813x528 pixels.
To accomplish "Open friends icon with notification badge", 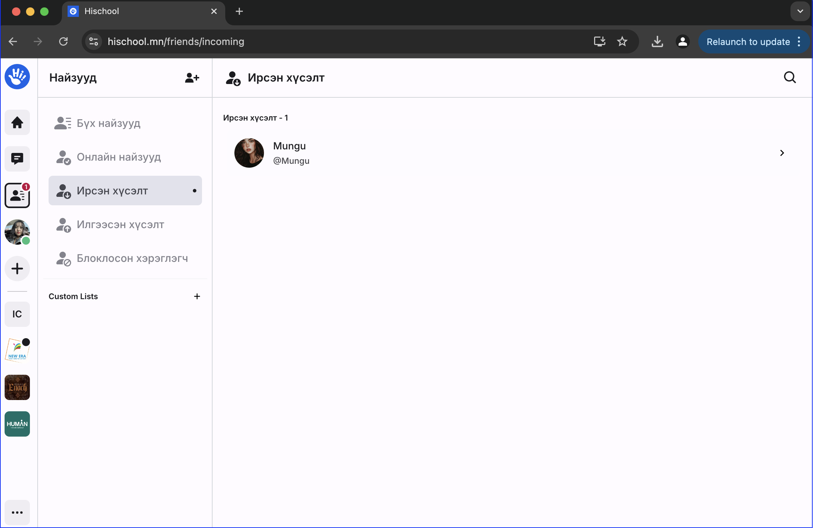I will 17,195.
